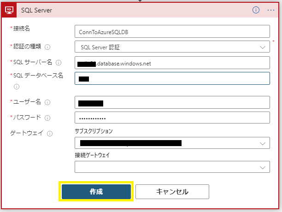Image resolution: width=282 pixels, height=212 pixels.
Task: Open the three-dot more options menu
Action: coord(270,10)
